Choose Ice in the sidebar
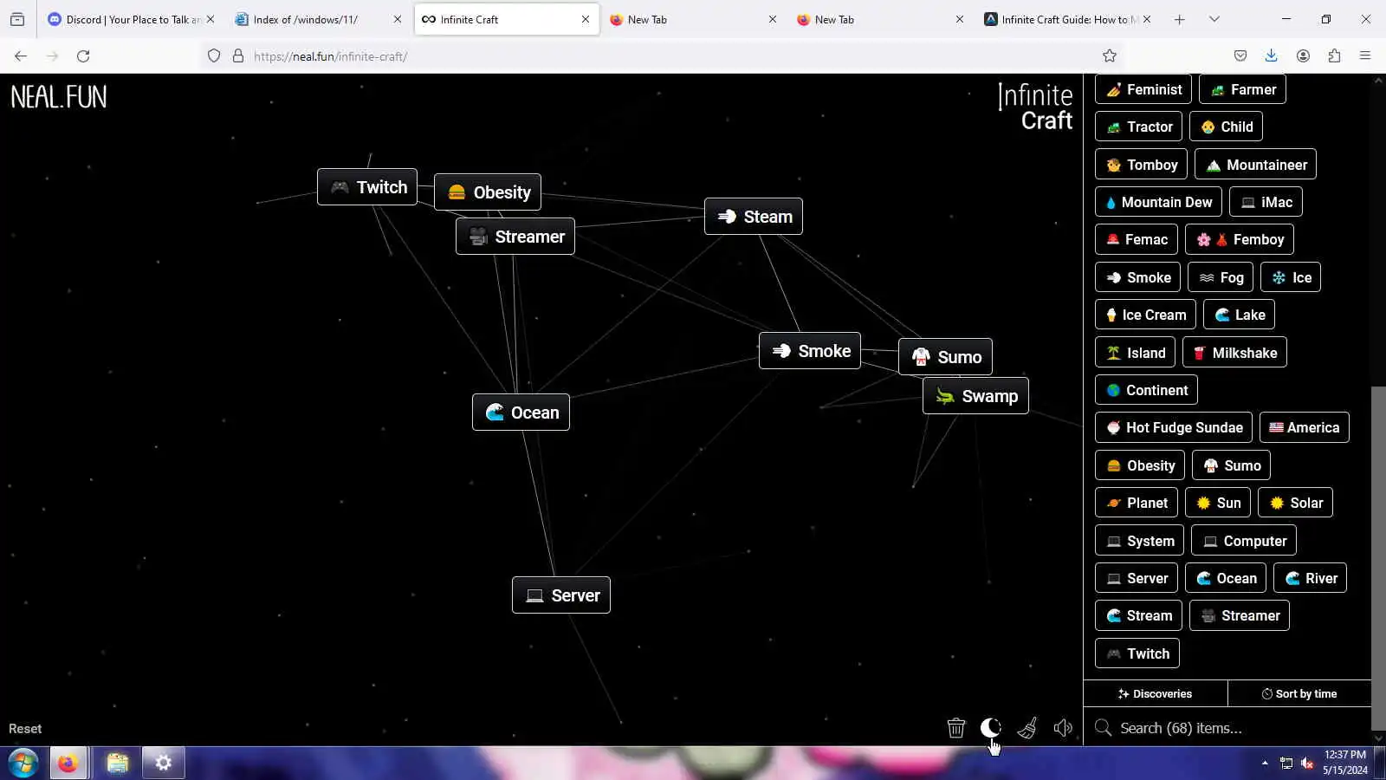The image size is (1386, 780). pyautogui.click(x=1291, y=277)
